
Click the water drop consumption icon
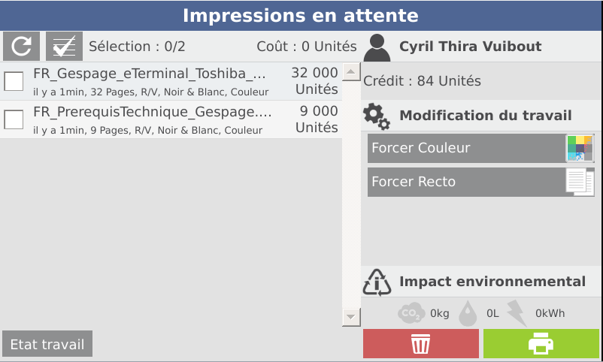[468, 314]
